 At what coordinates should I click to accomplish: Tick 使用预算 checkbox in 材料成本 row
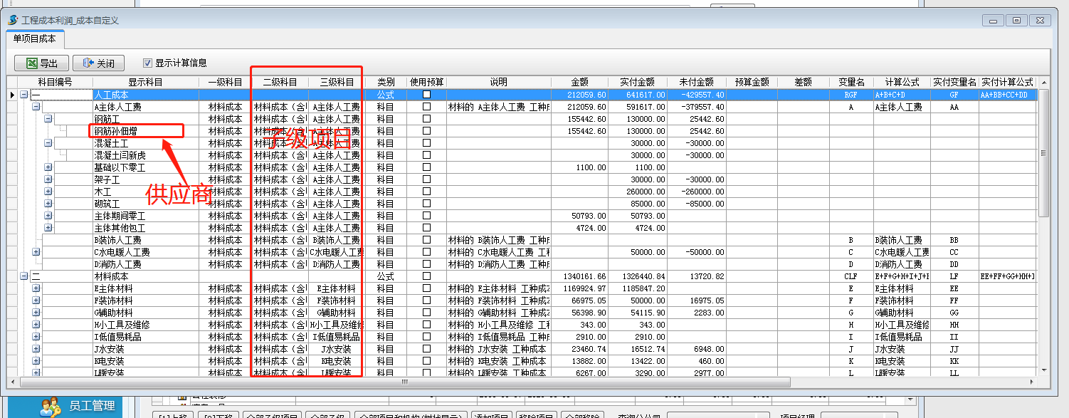coord(427,276)
